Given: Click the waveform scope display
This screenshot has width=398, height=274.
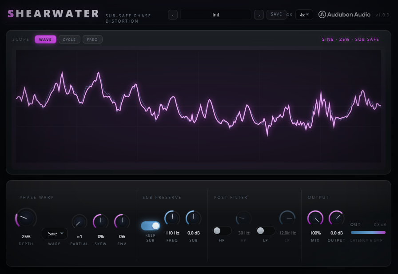Looking at the screenshot, I should pyautogui.click(x=199, y=106).
